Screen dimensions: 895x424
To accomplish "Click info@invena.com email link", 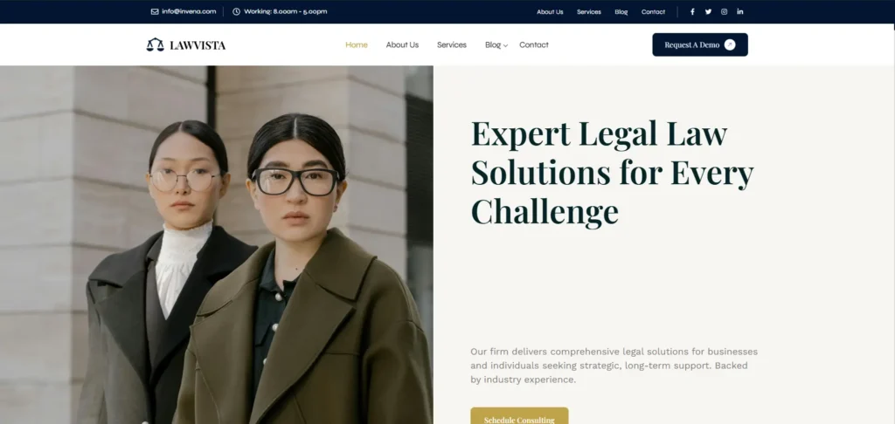I will [x=189, y=11].
